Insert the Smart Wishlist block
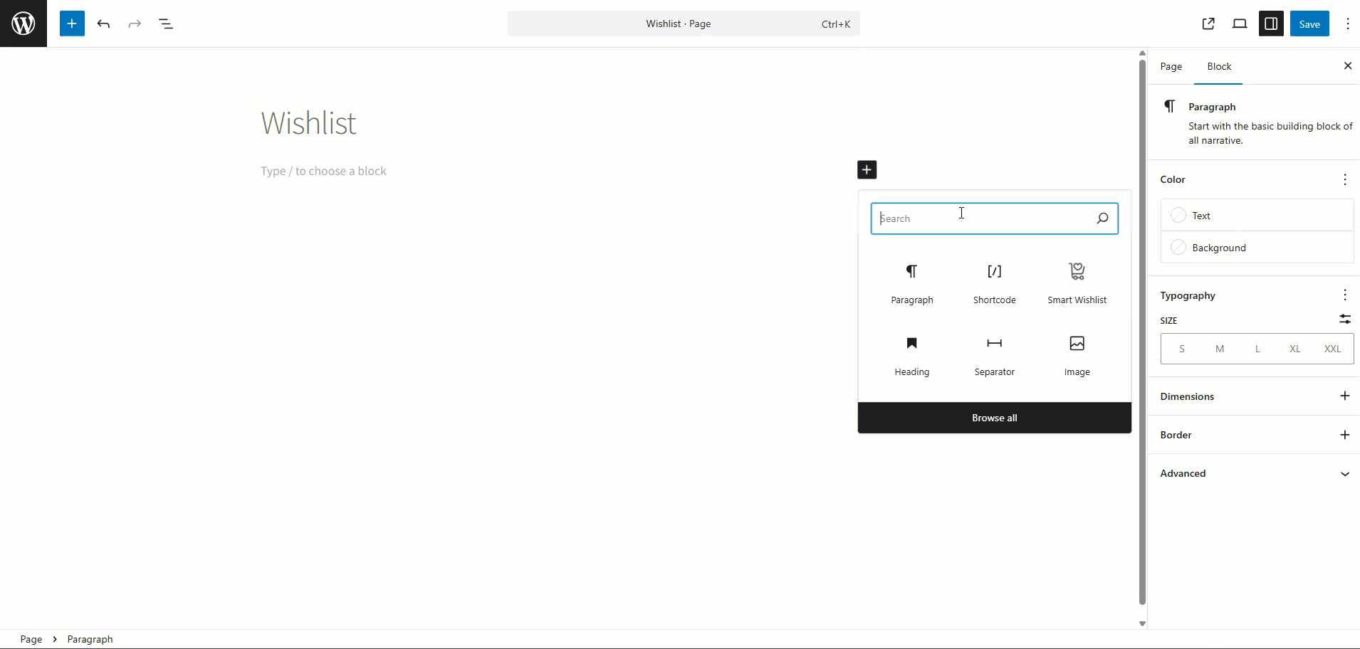The height and width of the screenshot is (649, 1360). 1077,283
